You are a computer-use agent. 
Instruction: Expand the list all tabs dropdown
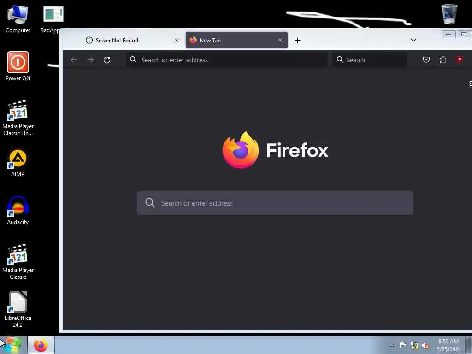click(x=413, y=40)
